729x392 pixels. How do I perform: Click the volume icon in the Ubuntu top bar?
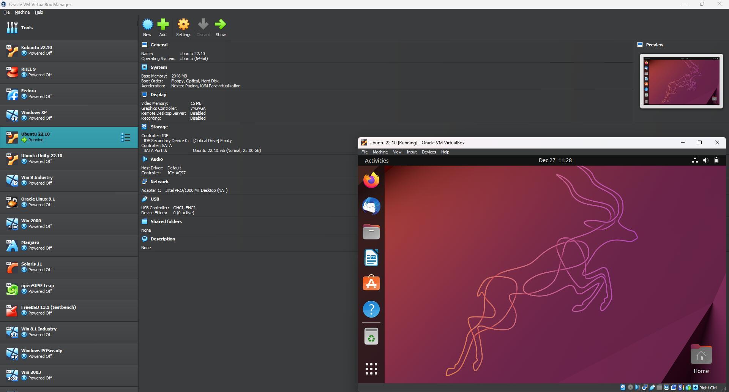[705, 160]
